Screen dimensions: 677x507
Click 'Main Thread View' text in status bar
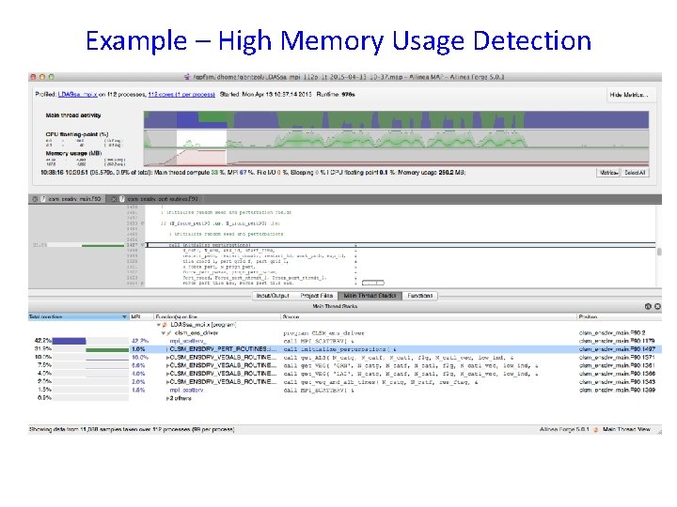(x=626, y=429)
